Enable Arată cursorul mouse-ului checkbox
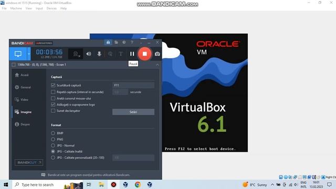The width and height of the screenshot is (336, 189). (53, 98)
